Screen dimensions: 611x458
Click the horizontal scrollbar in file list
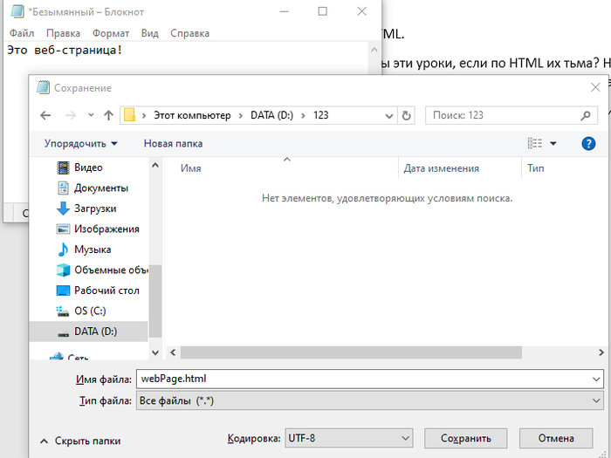[x=349, y=352]
